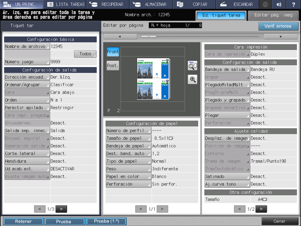Click the zoom-in magnifier icon

click(193, 79)
